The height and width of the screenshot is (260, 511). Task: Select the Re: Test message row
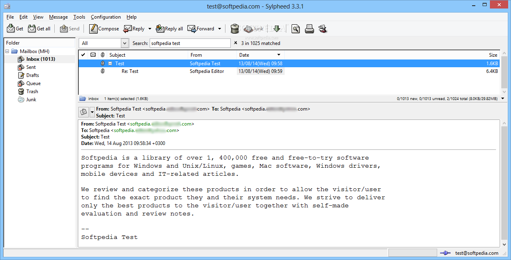tap(289, 71)
